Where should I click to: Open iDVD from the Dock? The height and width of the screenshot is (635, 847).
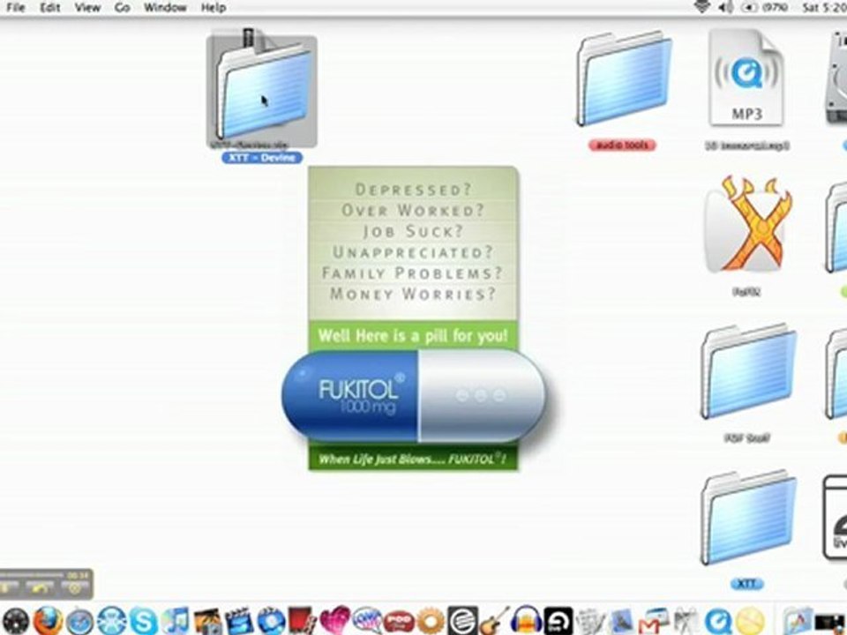tap(271, 621)
